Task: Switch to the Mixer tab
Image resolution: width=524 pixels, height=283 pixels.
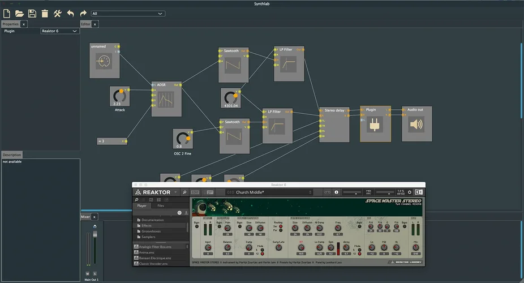Action: point(85,217)
